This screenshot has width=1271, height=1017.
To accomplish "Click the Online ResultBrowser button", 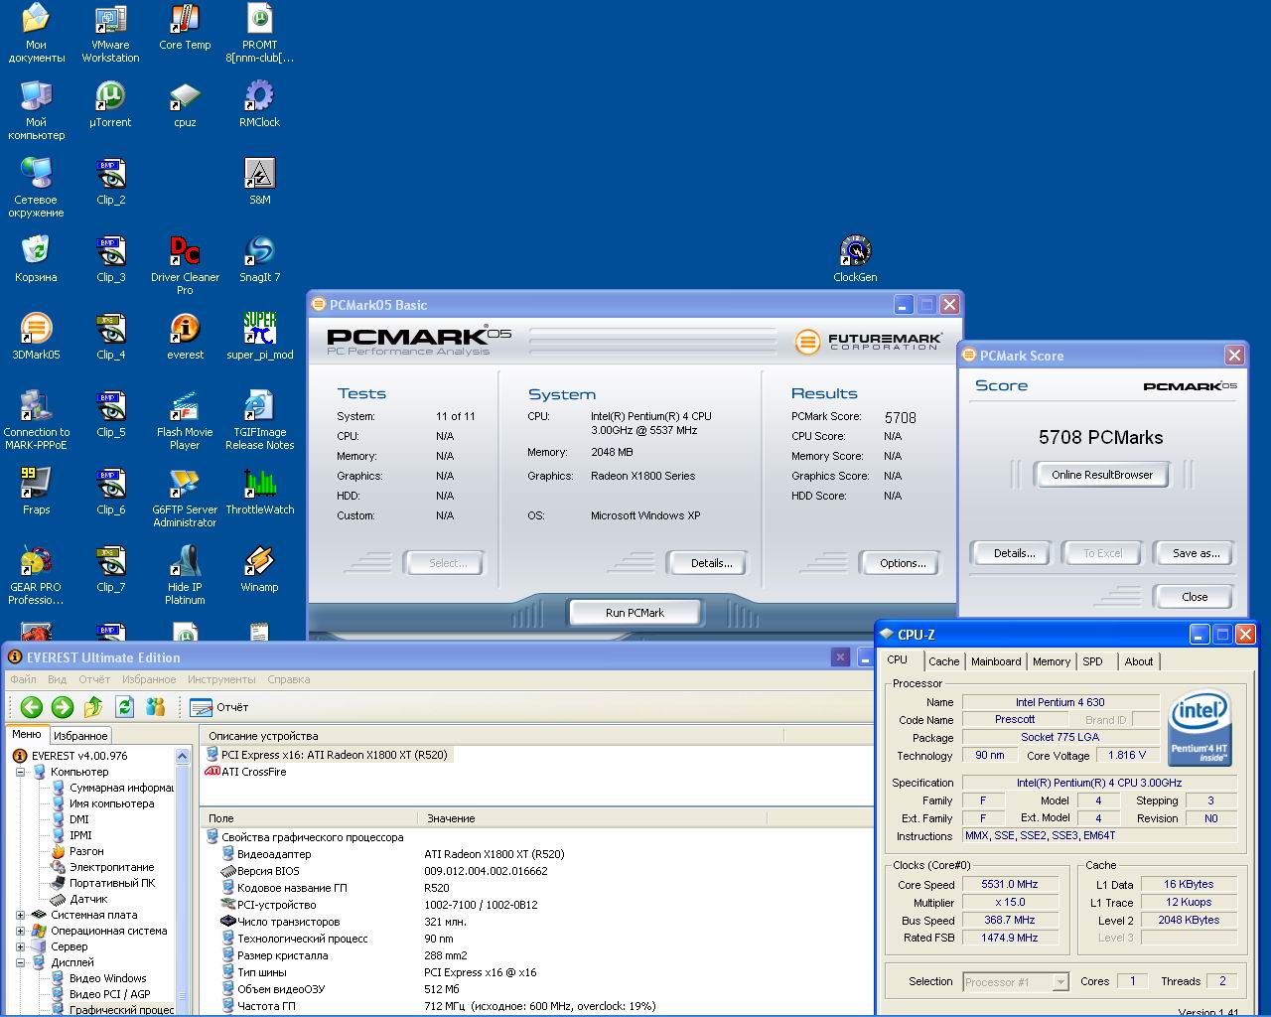I will [1101, 475].
